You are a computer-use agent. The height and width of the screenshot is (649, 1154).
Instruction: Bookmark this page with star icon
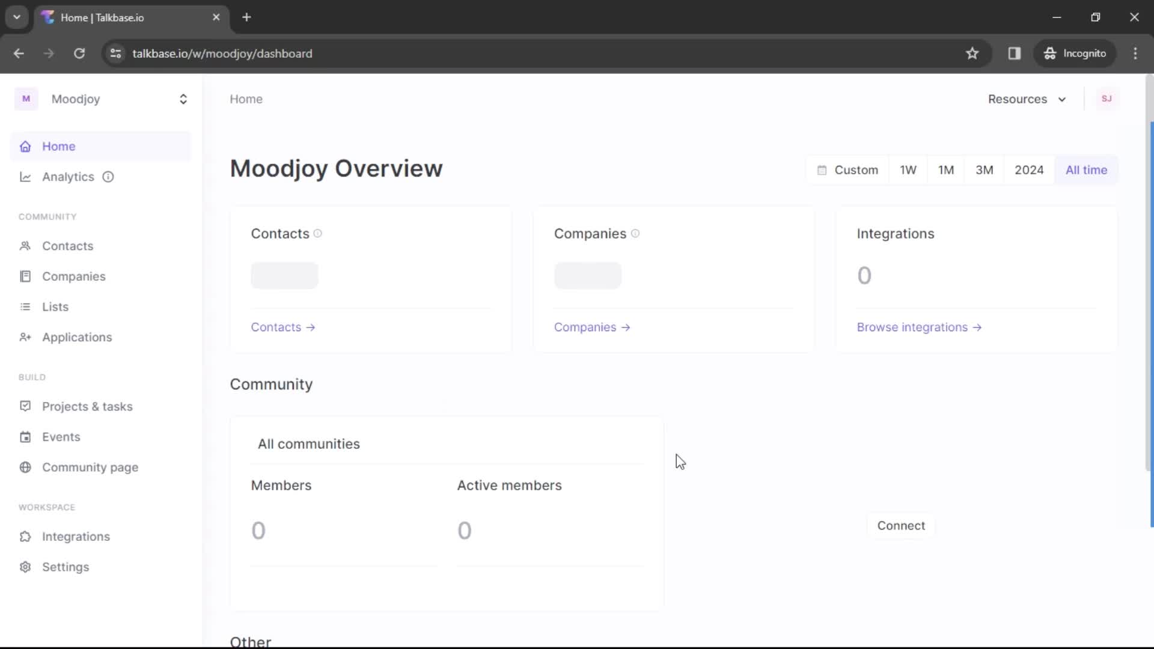pos(972,53)
